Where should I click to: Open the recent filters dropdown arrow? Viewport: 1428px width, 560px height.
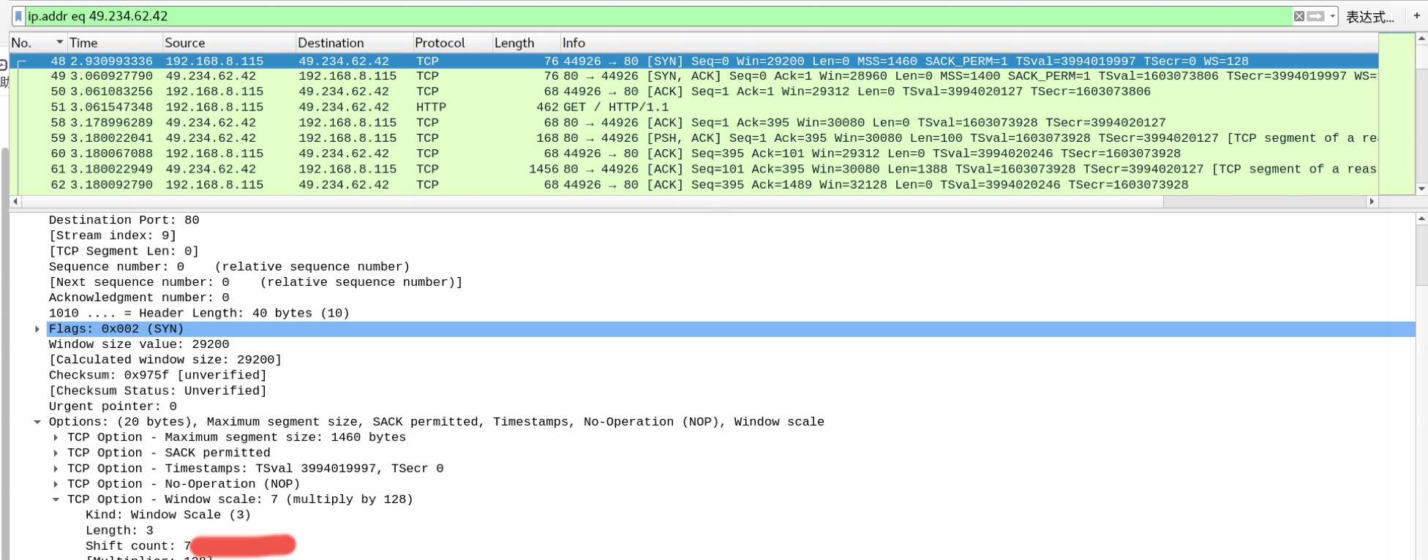pos(1332,16)
